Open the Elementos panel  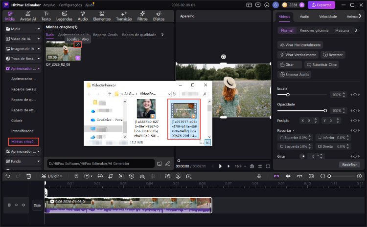[102, 16]
